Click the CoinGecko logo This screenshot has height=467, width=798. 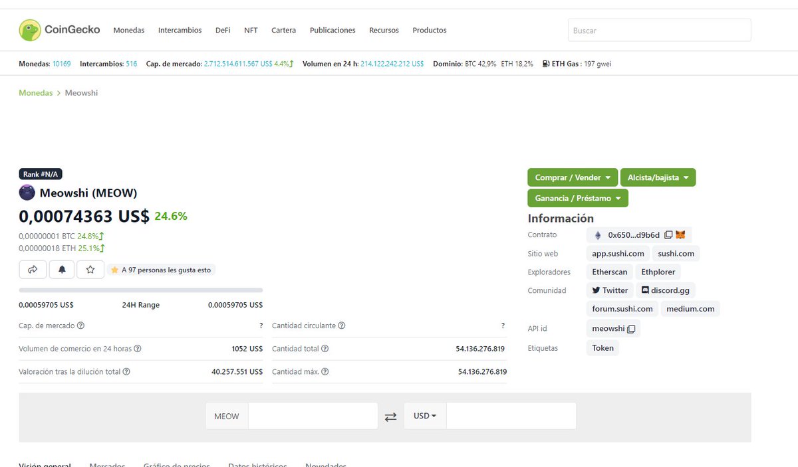point(60,30)
